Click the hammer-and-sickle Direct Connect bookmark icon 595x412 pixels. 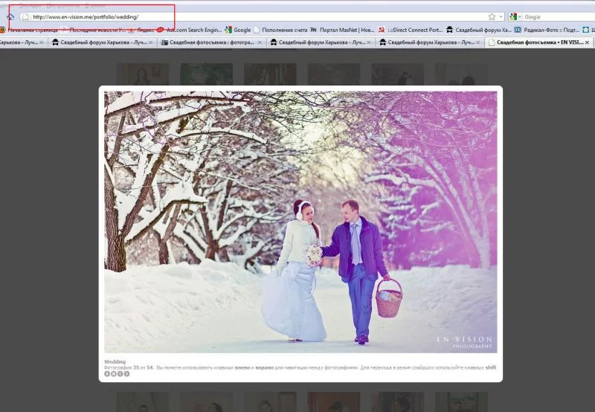pyautogui.click(x=382, y=30)
